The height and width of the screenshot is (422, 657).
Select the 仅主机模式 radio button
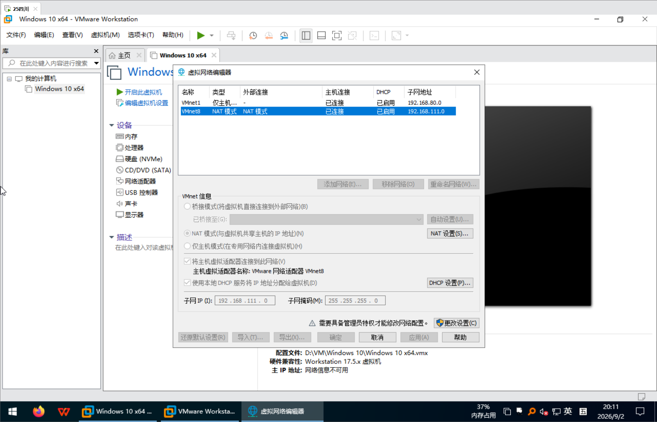tap(187, 246)
